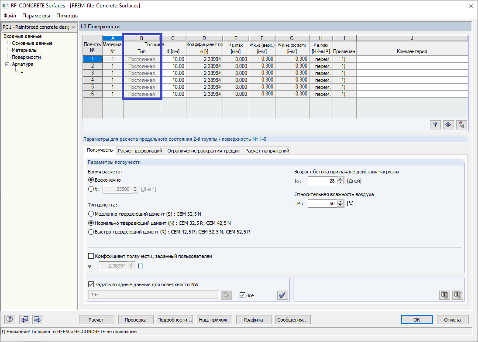Viewport: 478px width, 342px height.
Task: Click t0 value field showing 28
Action: coord(322,181)
